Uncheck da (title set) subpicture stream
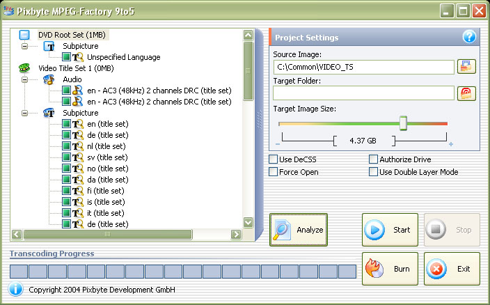This screenshot has width=490, height=305. pos(66,180)
